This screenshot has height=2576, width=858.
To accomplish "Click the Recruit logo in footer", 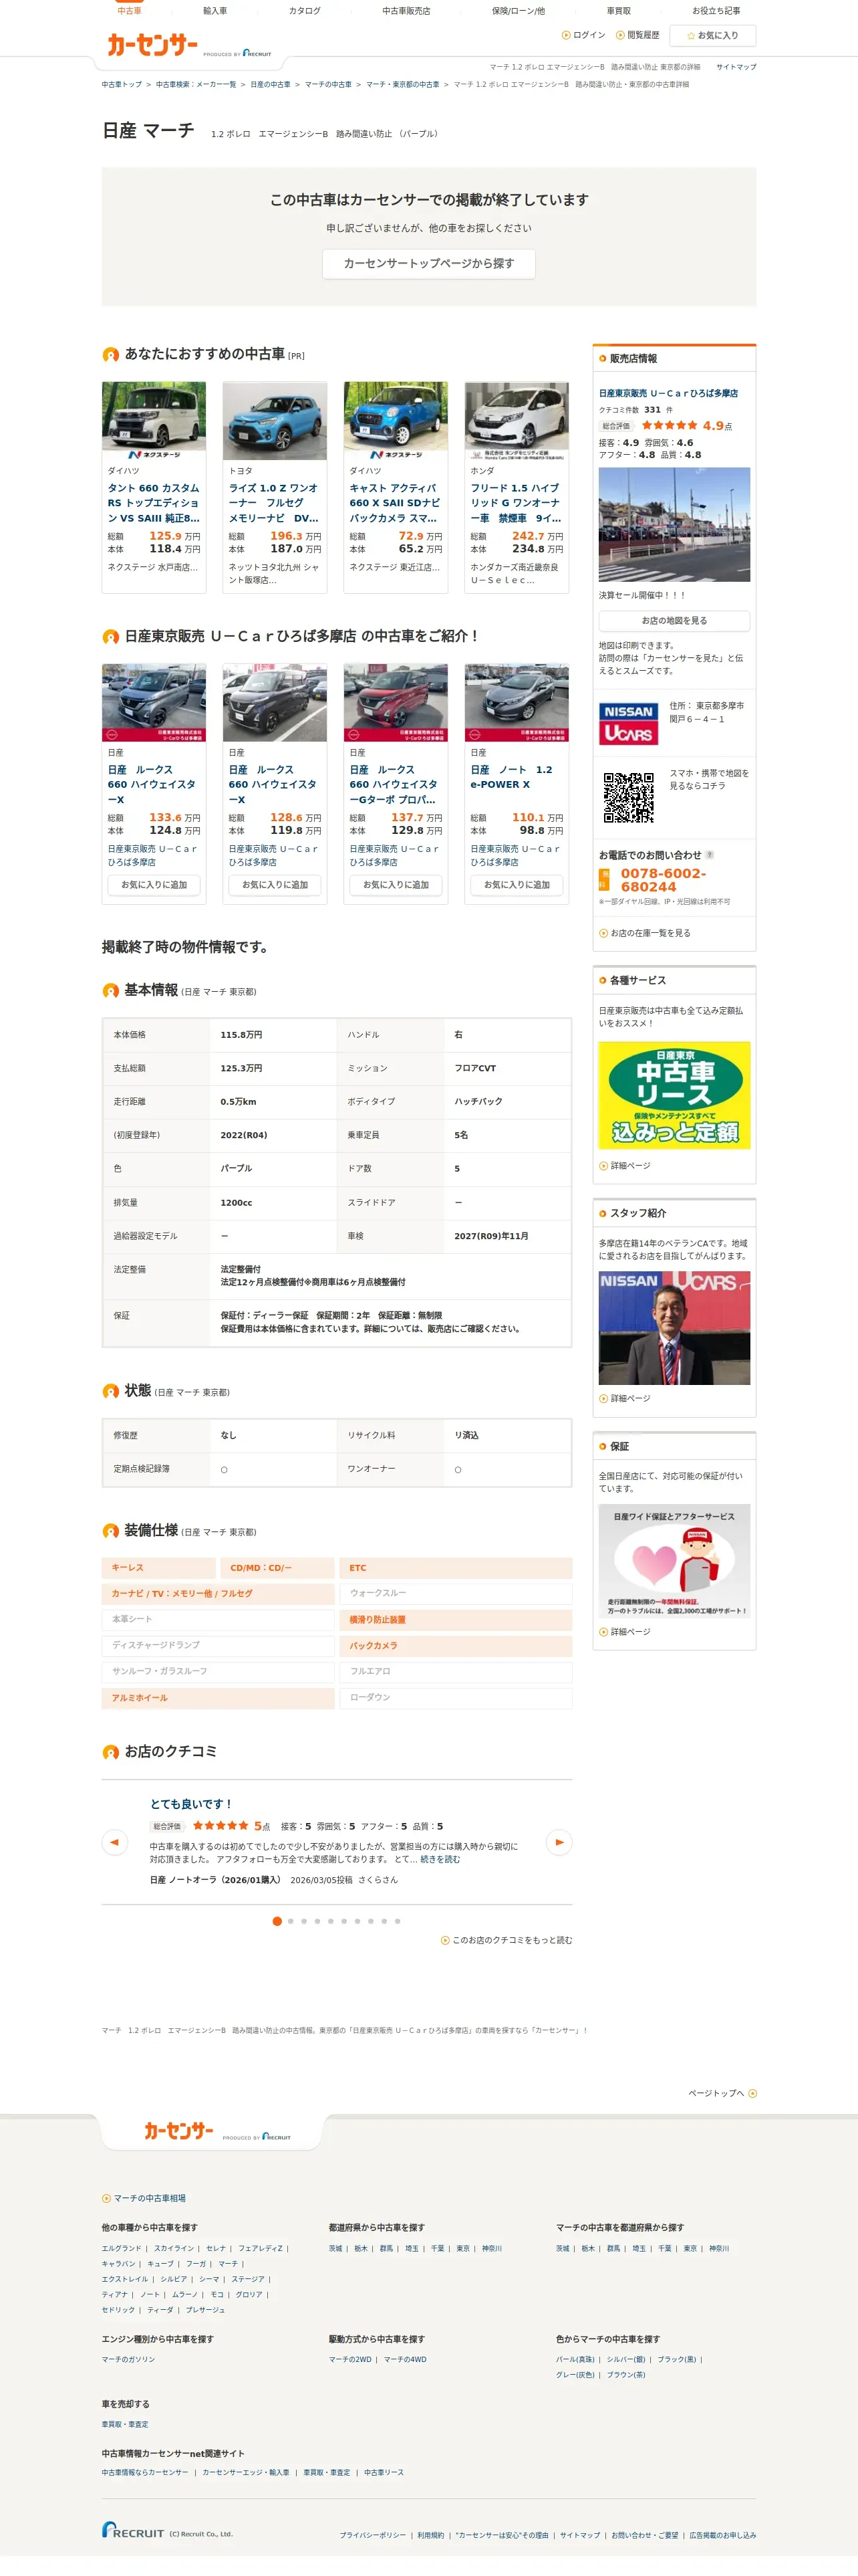I will (x=132, y=2530).
